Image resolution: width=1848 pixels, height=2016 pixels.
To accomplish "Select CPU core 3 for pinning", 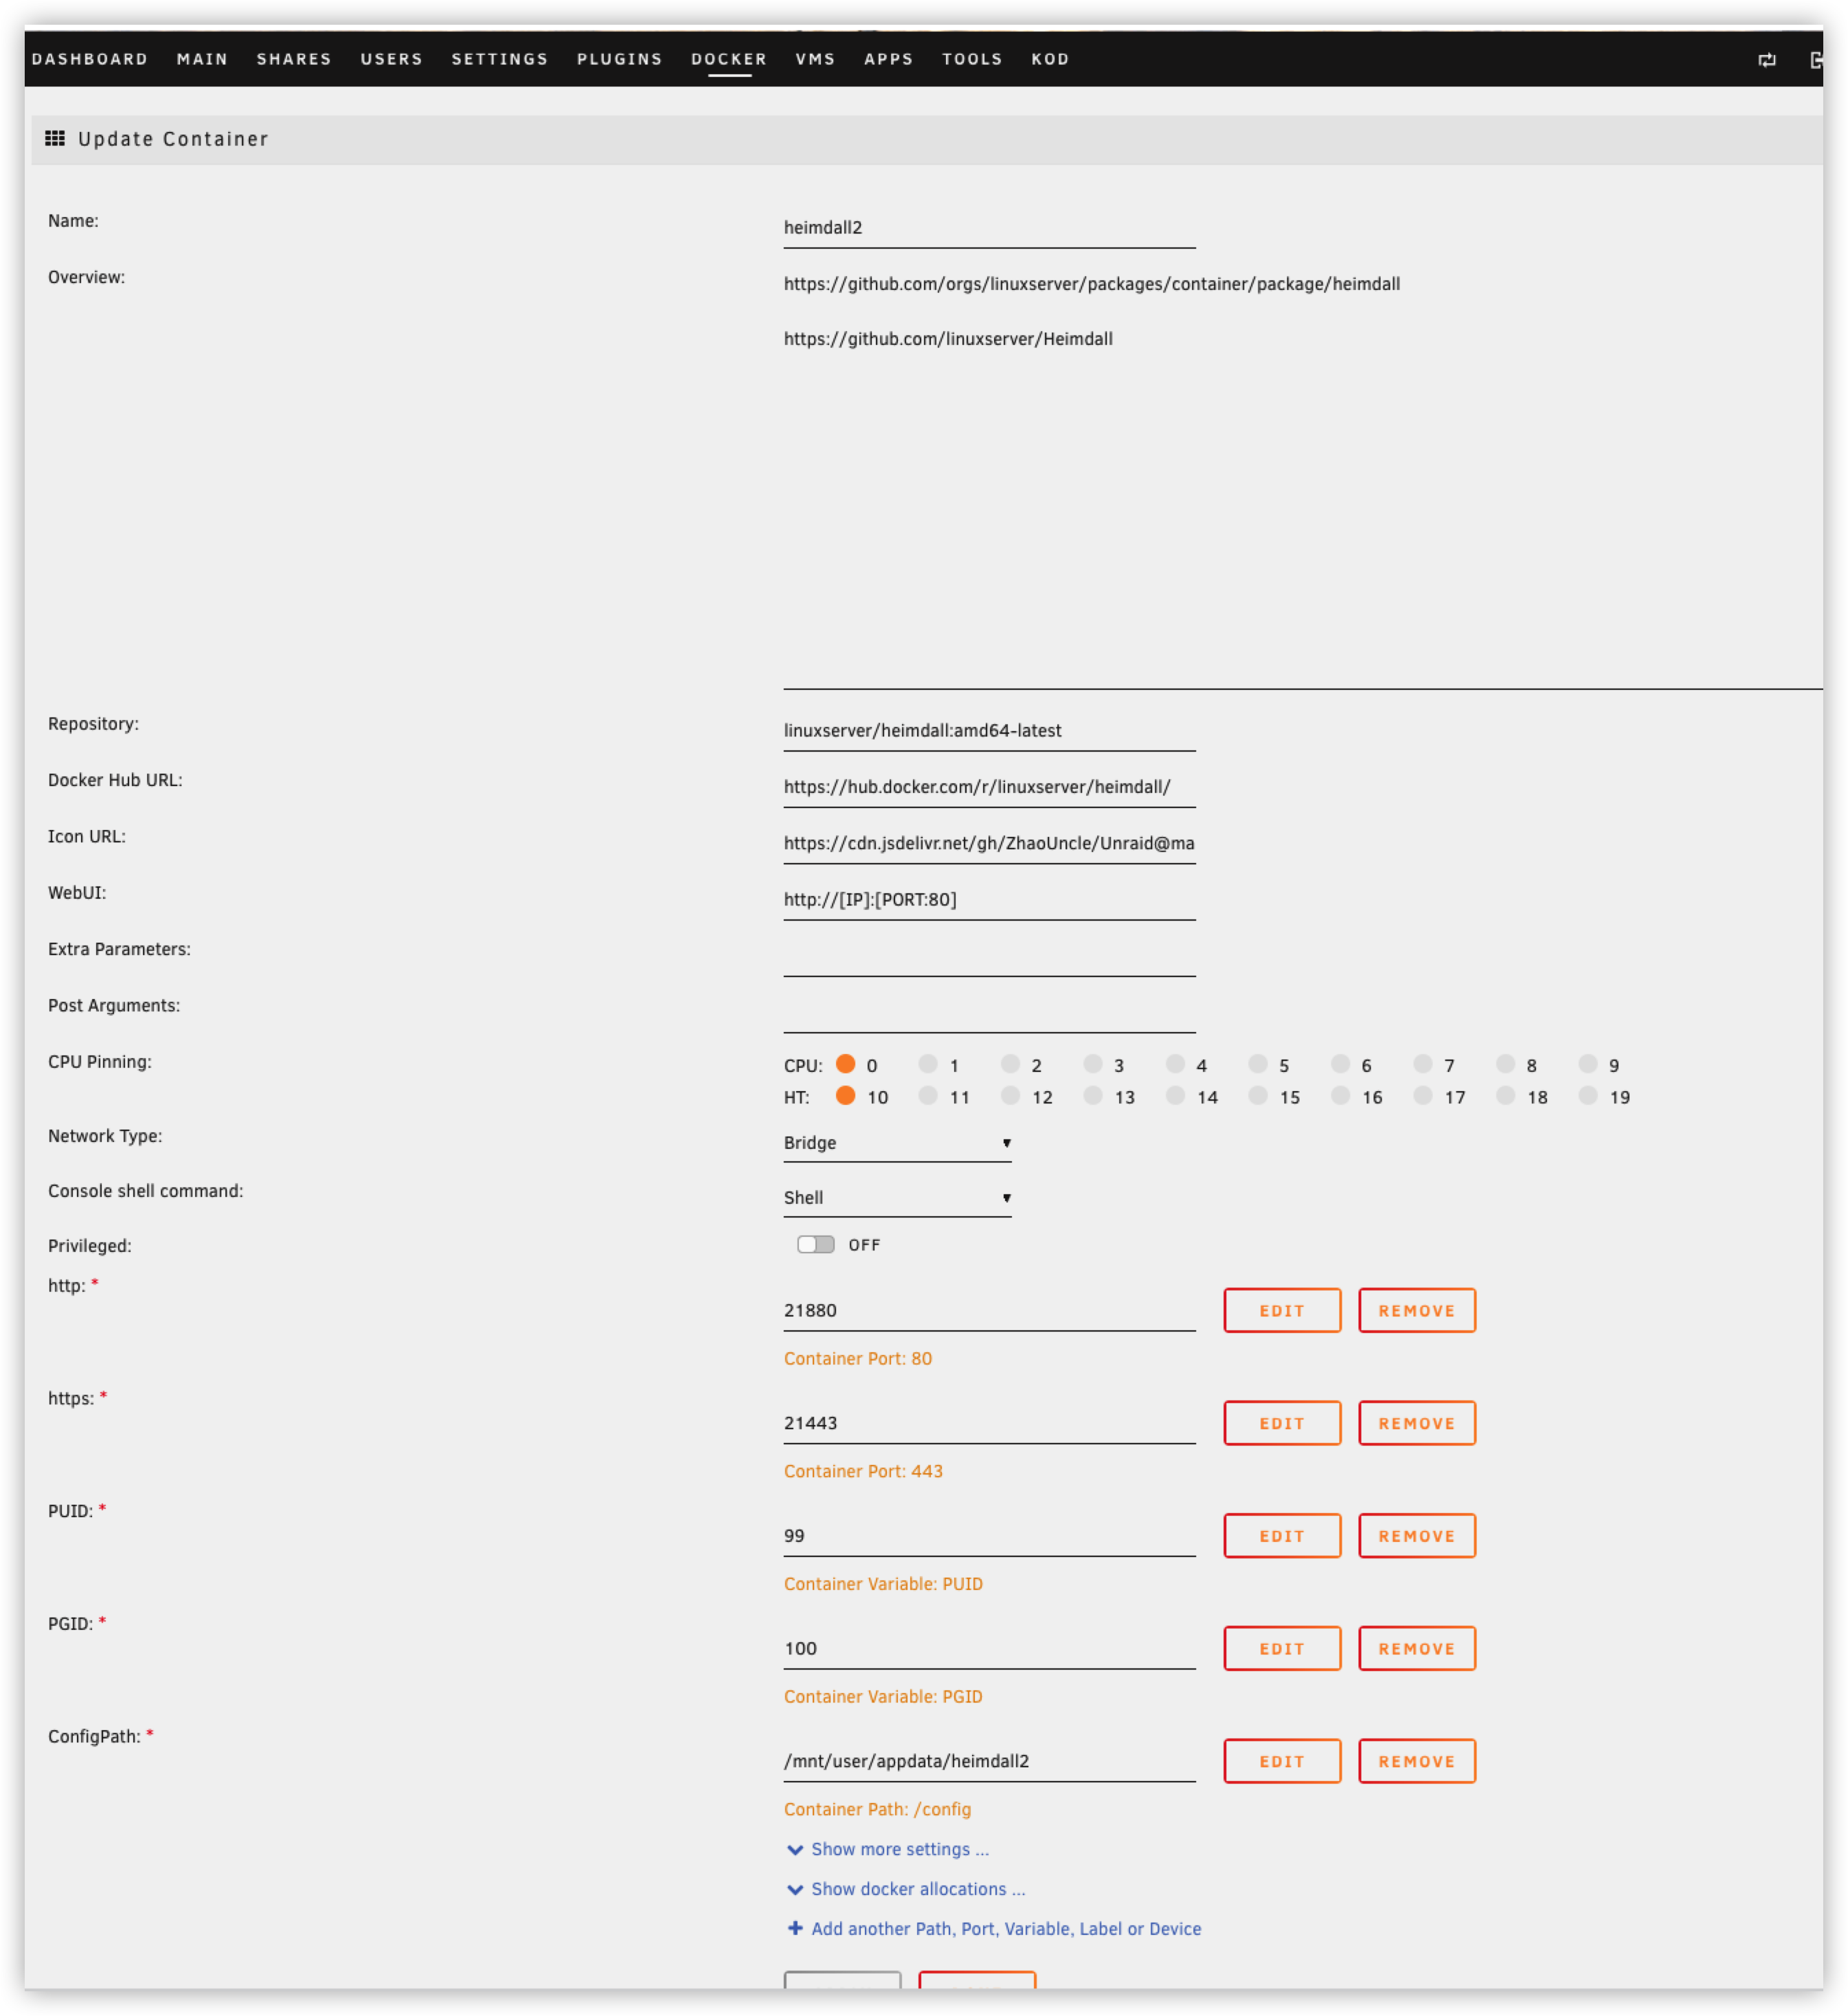I will pyautogui.click(x=1093, y=1065).
